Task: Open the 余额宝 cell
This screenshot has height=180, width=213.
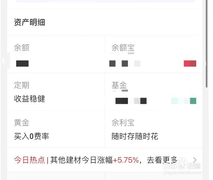Action: (154, 54)
